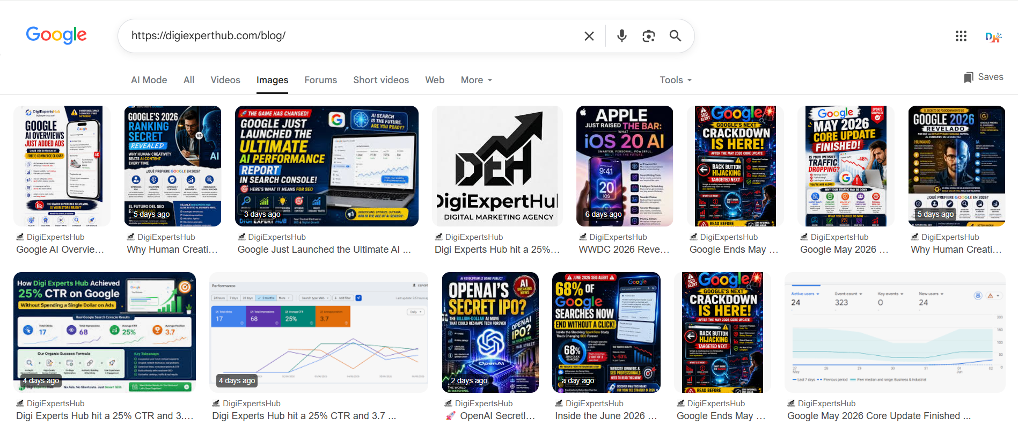The height and width of the screenshot is (432, 1018).
Task: Click the '3 days ago' badge on the AI Performance Report image
Action: (x=262, y=214)
